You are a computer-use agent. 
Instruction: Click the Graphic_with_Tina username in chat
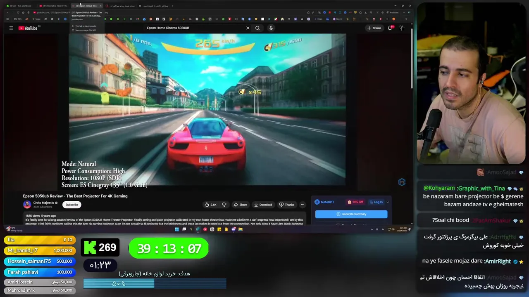click(x=481, y=188)
